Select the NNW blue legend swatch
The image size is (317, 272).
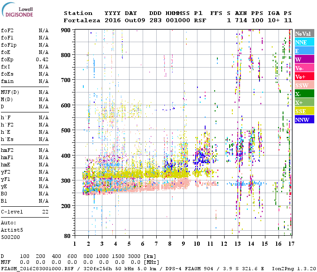304,120
